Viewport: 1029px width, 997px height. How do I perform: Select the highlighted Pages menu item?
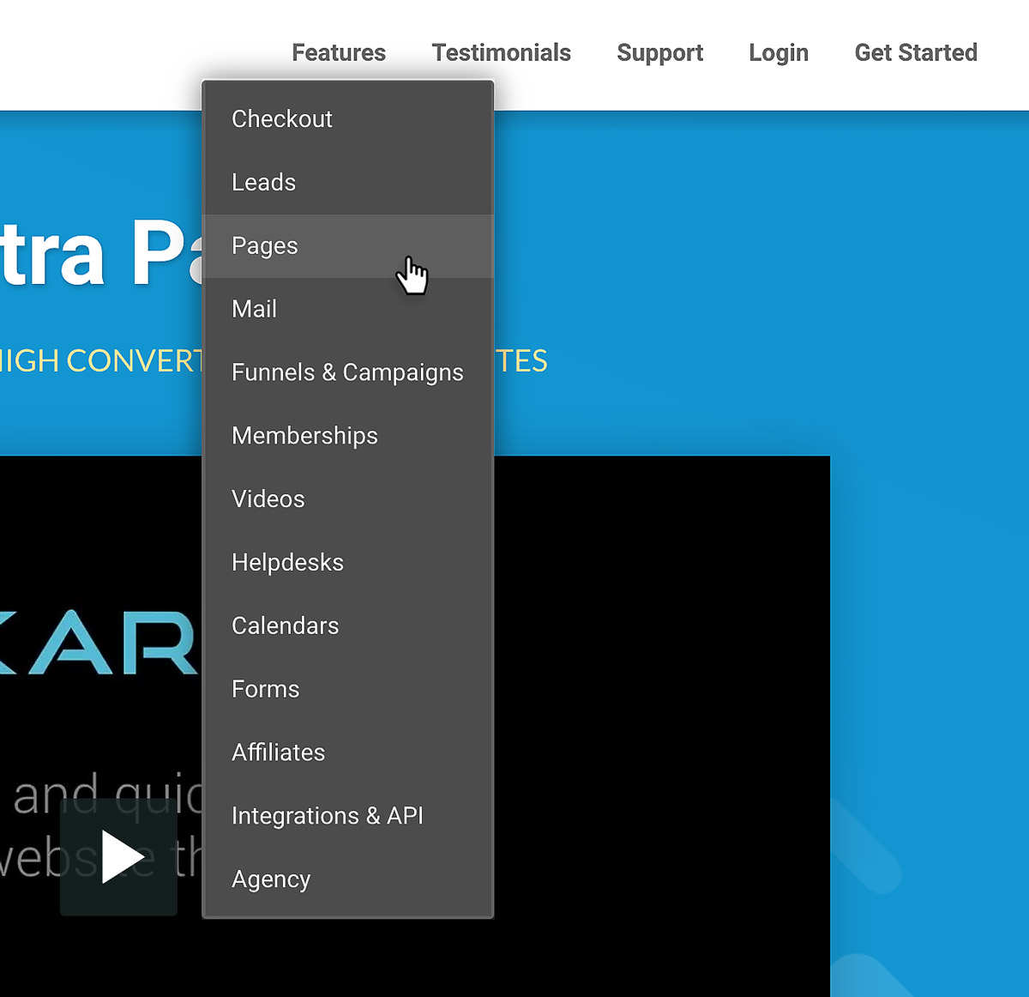click(x=265, y=246)
